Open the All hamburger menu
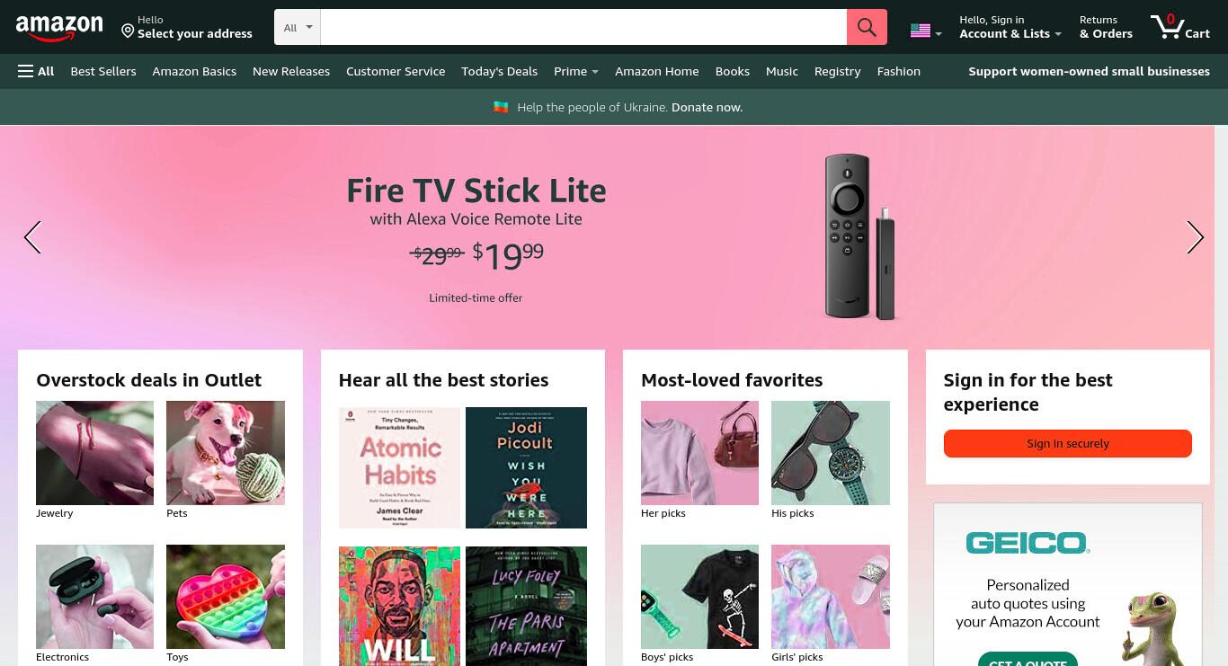The width and height of the screenshot is (1228, 666). click(x=36, y=71)
